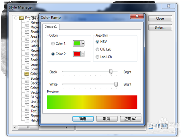Click the red Color 2 swatch
Viewport: 192px width, 138px height.
[x=77, y=54]
